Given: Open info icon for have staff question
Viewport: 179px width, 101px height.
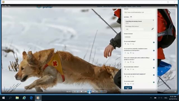Looking at the screenshot, I should 154,82.
